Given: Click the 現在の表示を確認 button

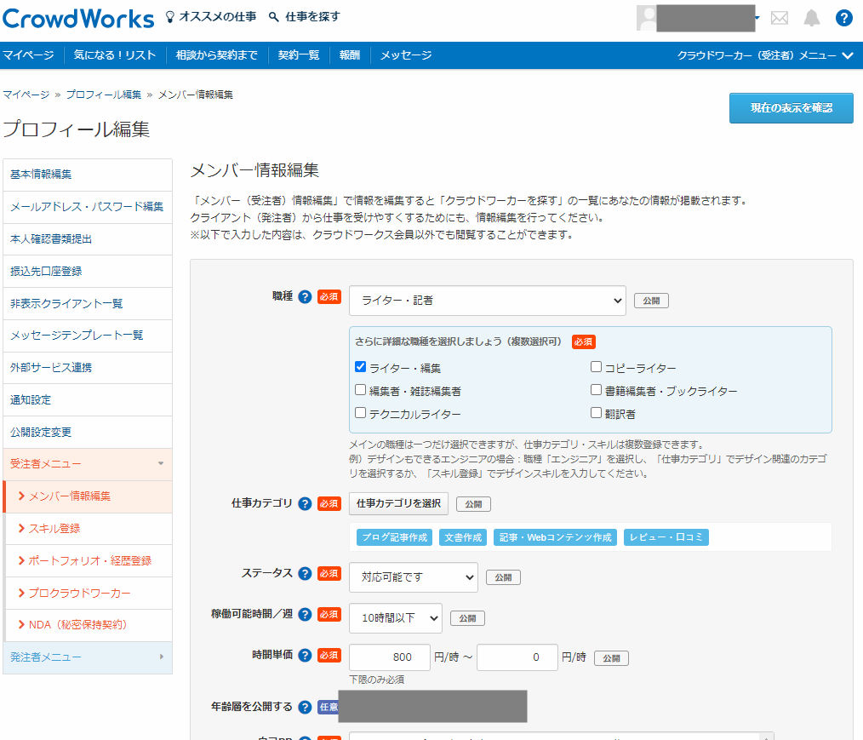Looking at the screenshot, I should click(791, 107).
